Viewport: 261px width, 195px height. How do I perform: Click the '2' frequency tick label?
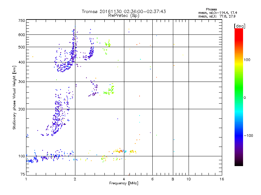(x=75, y=179)
